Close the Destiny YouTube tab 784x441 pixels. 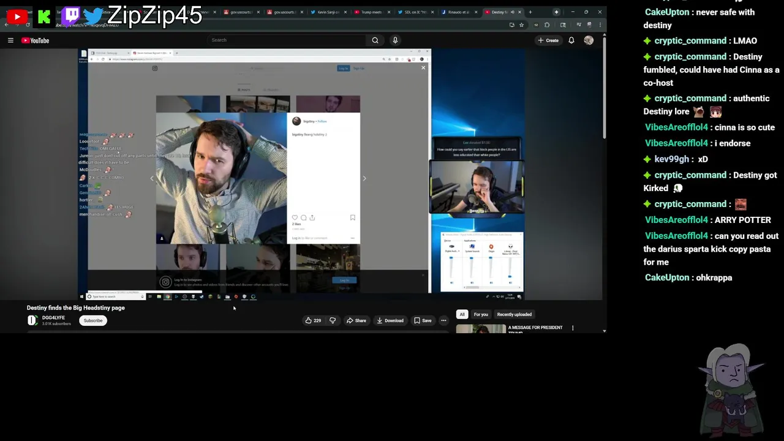(519, 12)
